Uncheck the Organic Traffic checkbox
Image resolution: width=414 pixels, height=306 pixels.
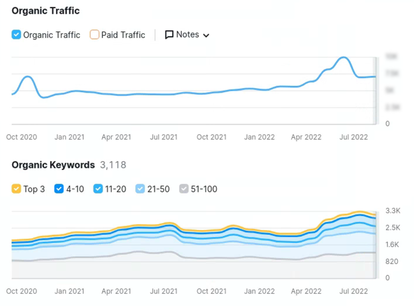(x=16, y=35)
